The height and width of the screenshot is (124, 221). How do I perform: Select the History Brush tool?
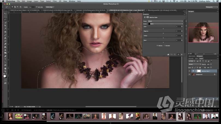[x=5, y=41]
